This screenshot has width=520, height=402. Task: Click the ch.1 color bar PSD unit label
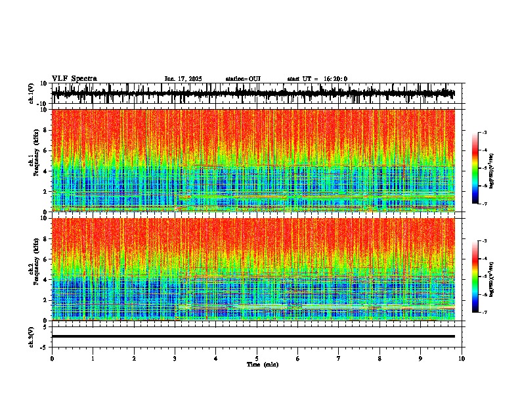click(x=492, y=171)
